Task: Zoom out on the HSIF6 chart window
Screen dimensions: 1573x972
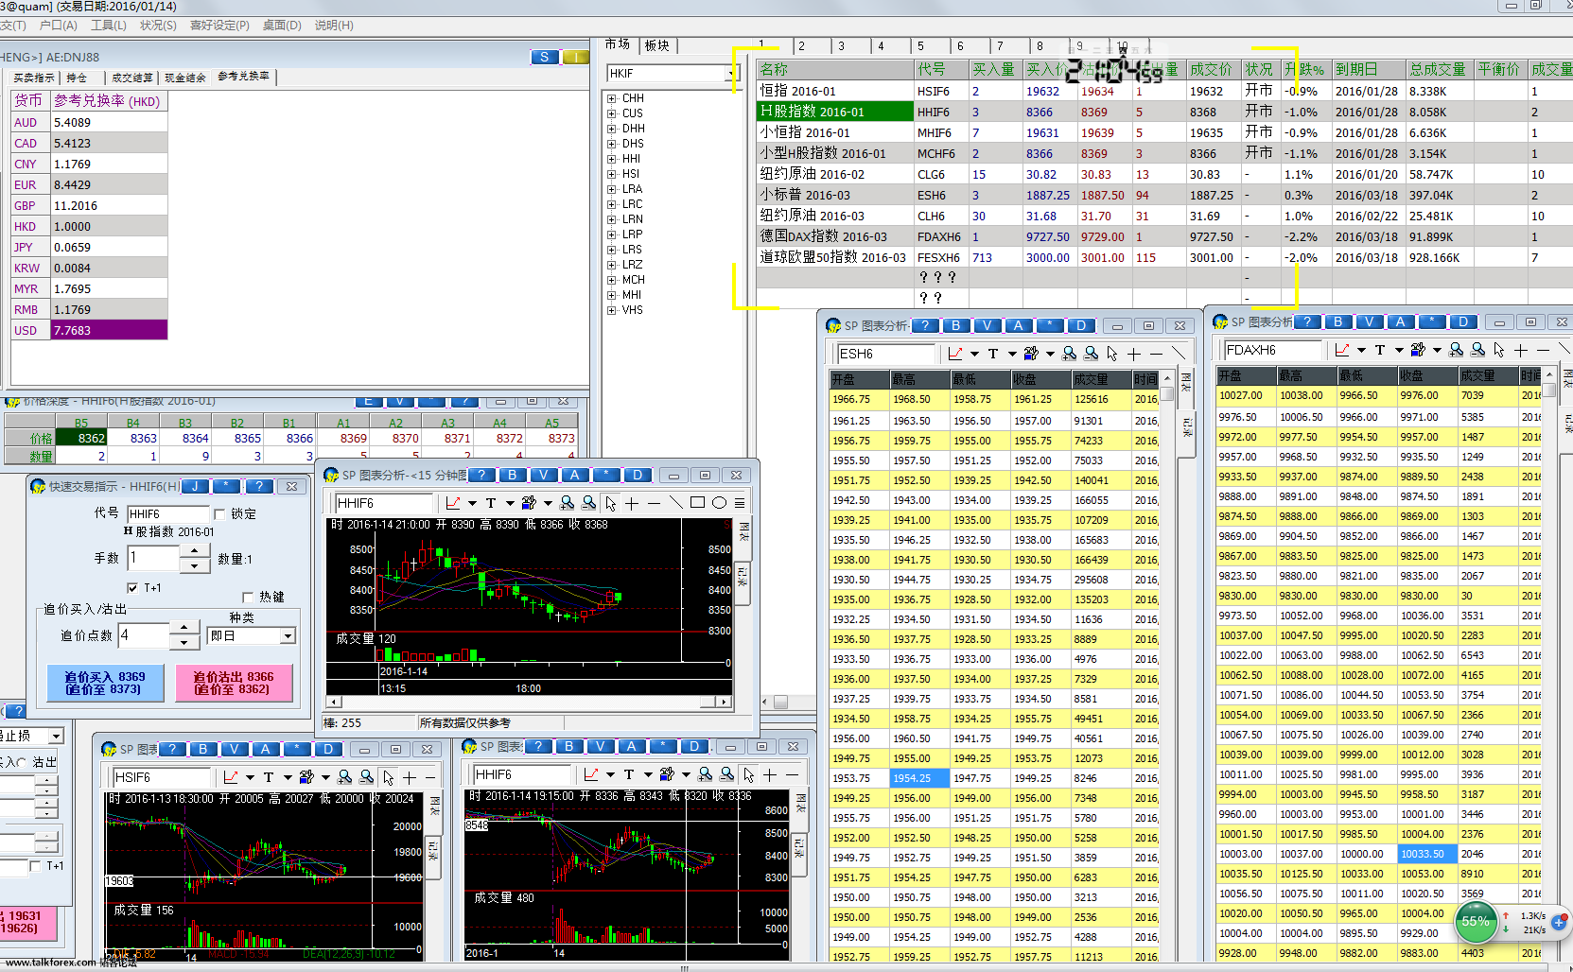Action: [366, 777]
